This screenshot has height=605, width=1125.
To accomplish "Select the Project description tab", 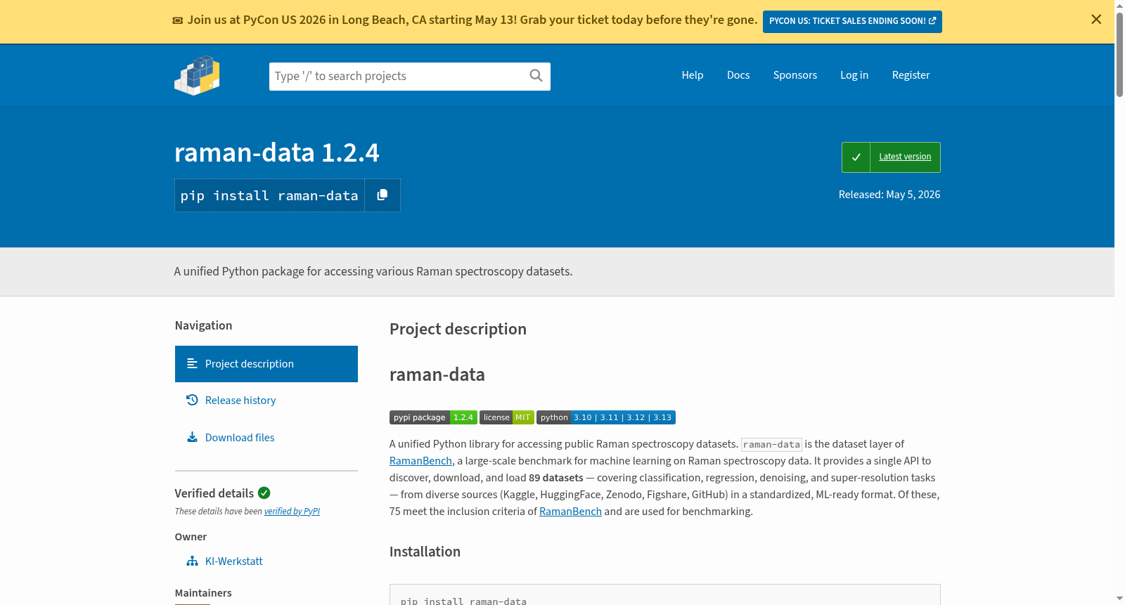I will (266, 364).
